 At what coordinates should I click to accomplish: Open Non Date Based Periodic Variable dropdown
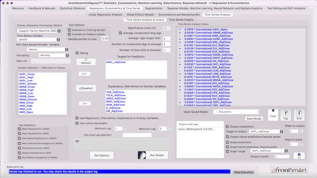coord(48,49)
